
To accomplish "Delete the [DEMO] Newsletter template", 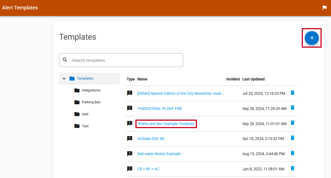I will tap(293, 93).
